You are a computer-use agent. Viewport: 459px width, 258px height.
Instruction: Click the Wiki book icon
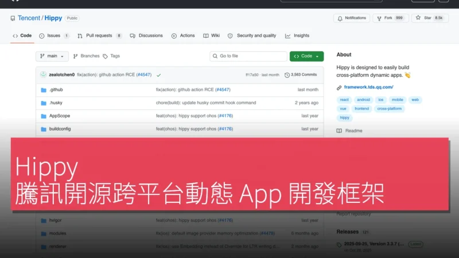coord(206,36)
